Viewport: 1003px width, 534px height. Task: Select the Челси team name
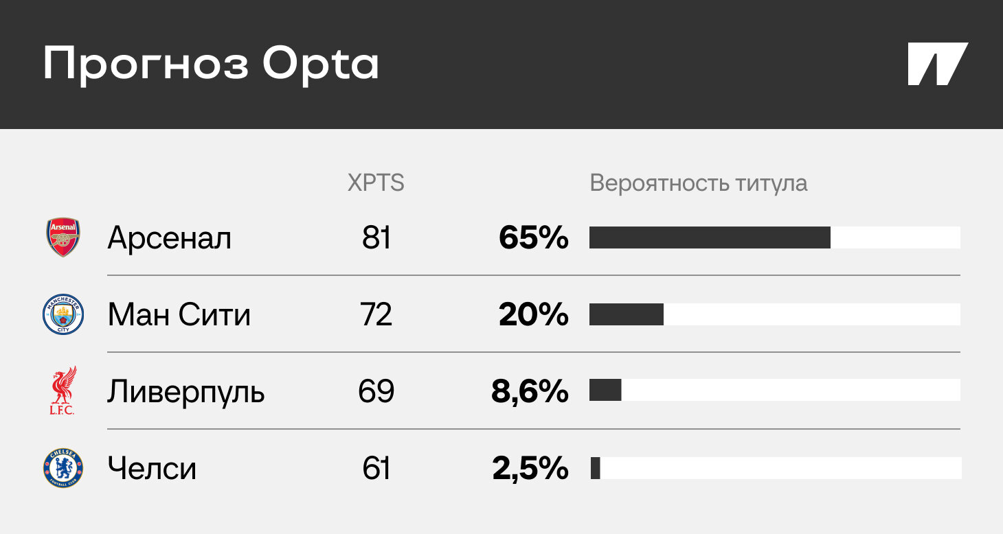point(152,469)
